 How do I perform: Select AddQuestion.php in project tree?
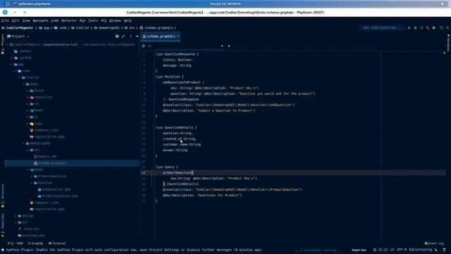54,190
